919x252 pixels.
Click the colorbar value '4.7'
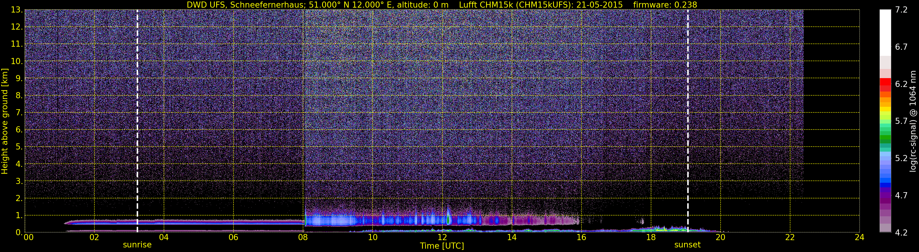click(901, 195)
